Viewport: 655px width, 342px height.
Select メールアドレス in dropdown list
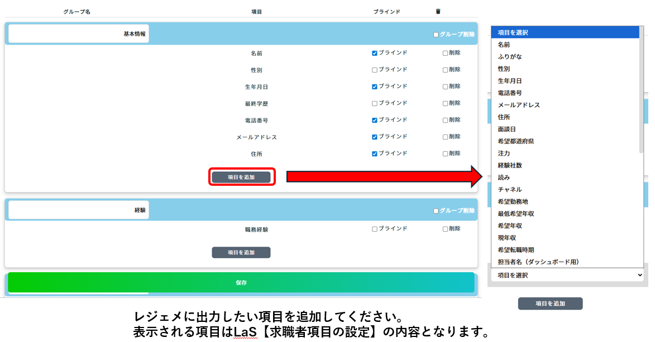point(519,105)
